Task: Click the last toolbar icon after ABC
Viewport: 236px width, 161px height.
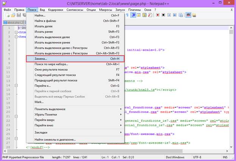Action: tap(194, 15)
